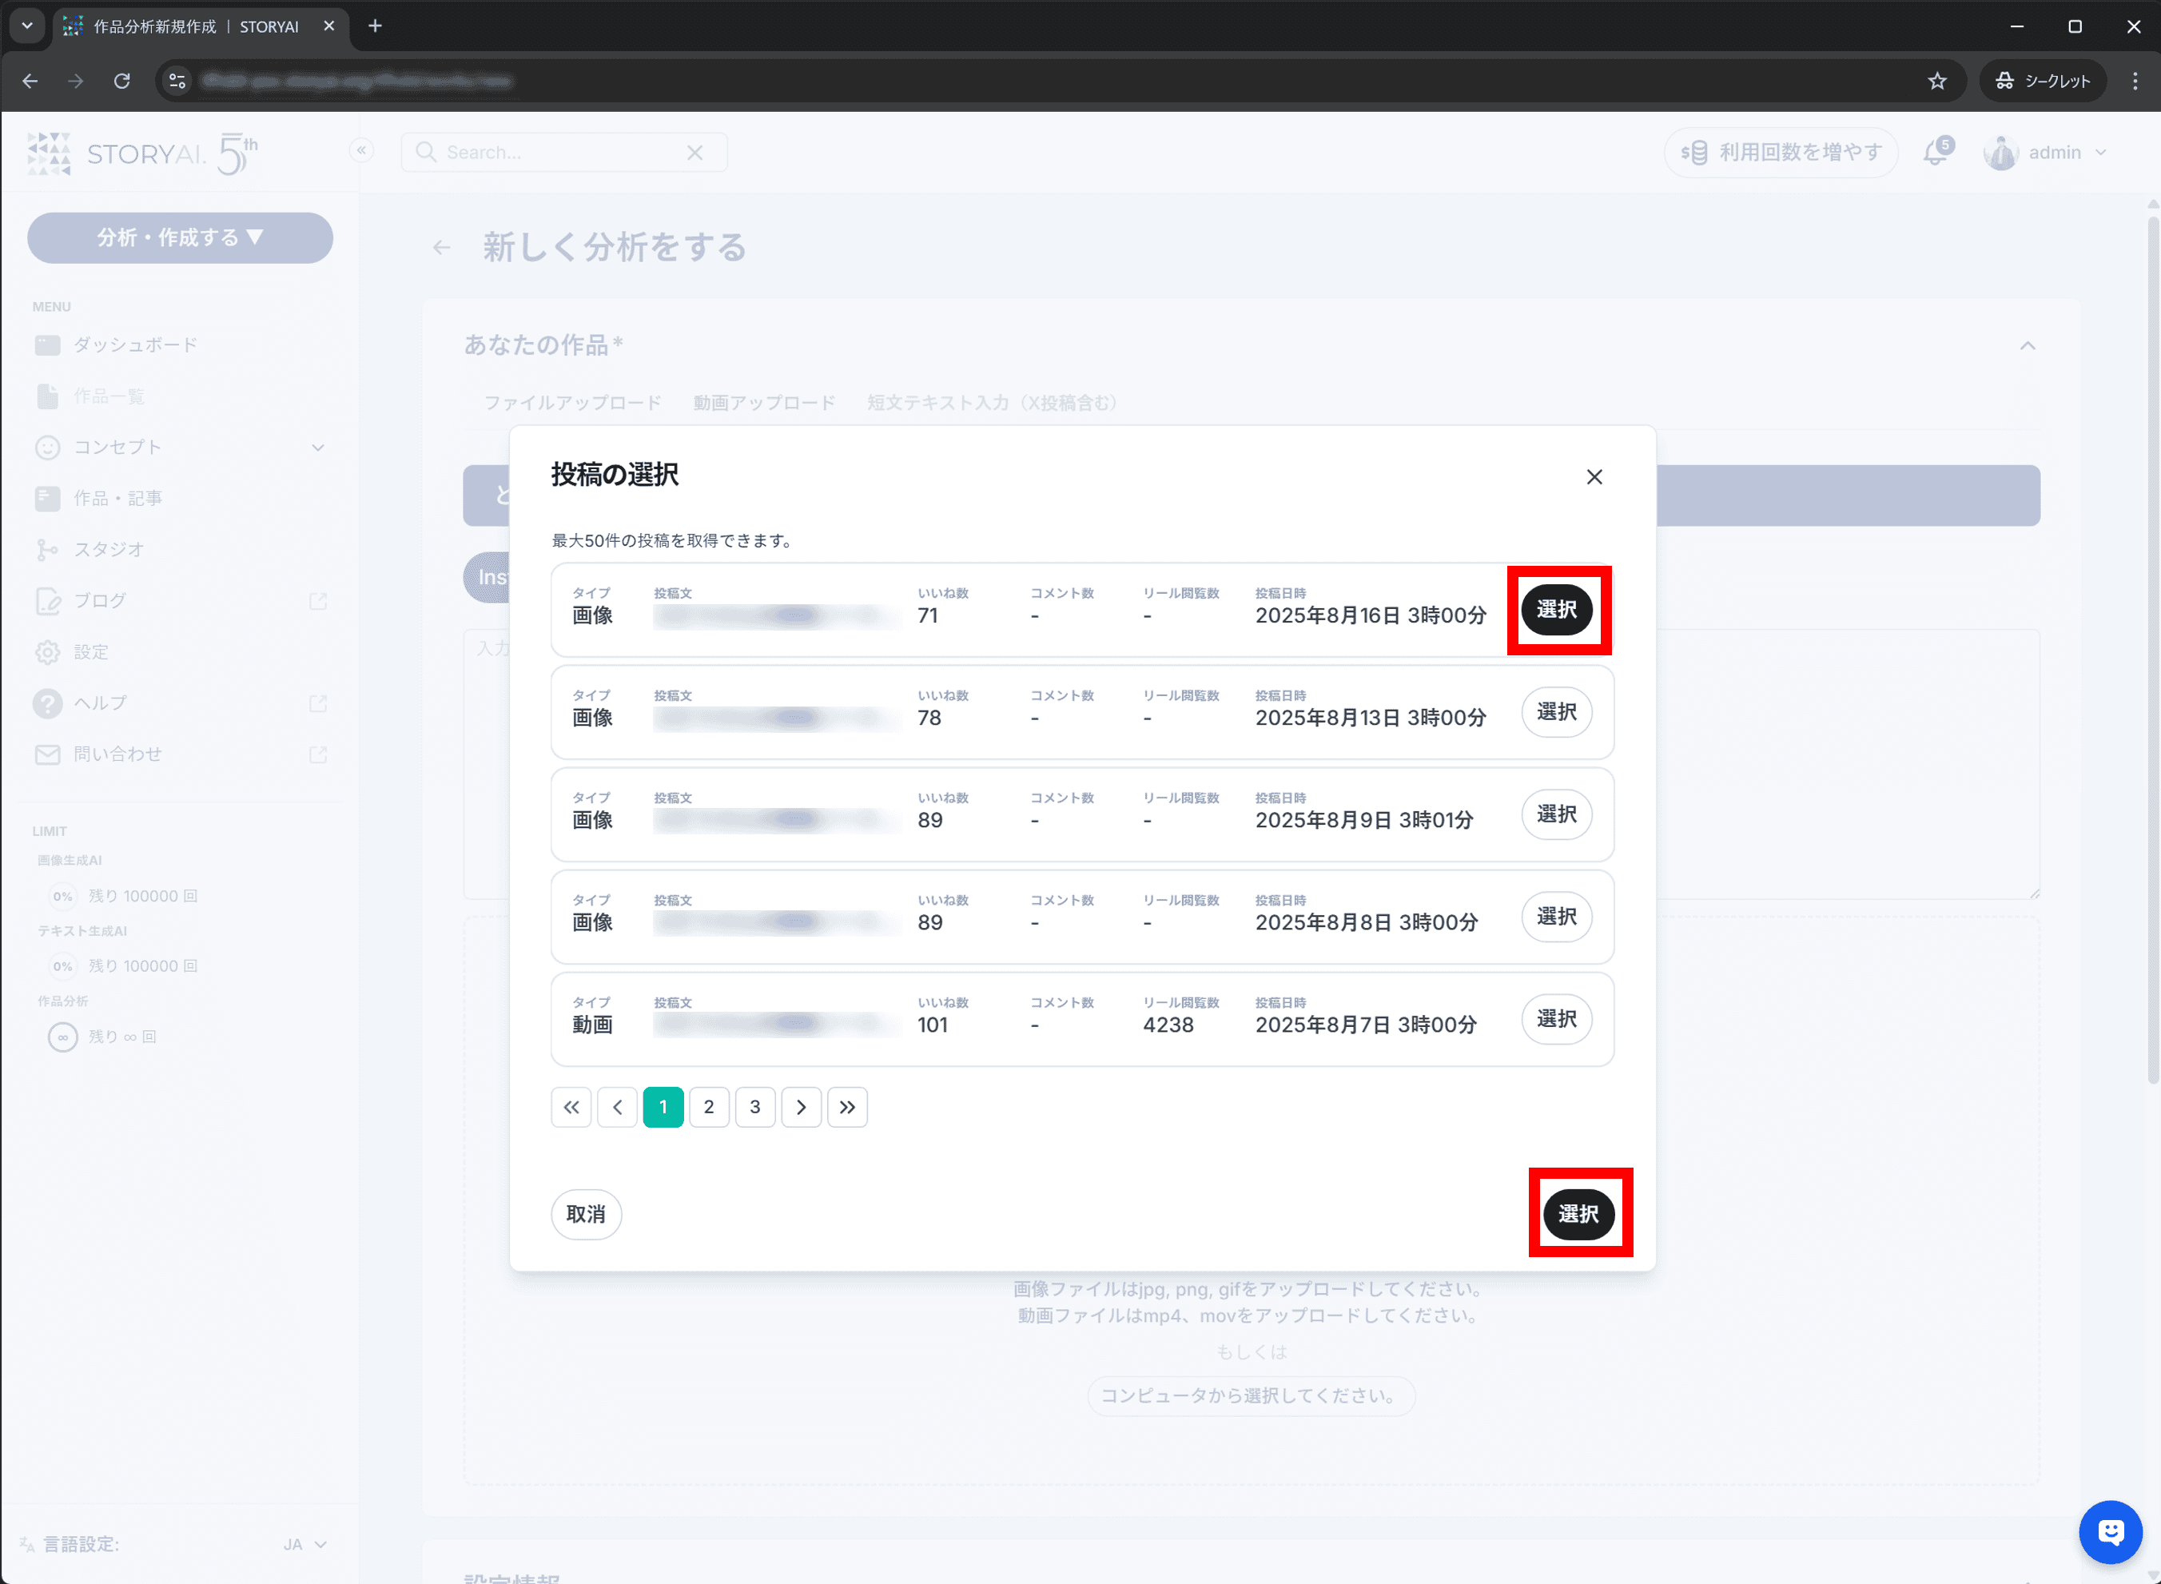Go to the previous page of posts
This screenshot has height=1584, width=2161.
[x=618, y=1108]
